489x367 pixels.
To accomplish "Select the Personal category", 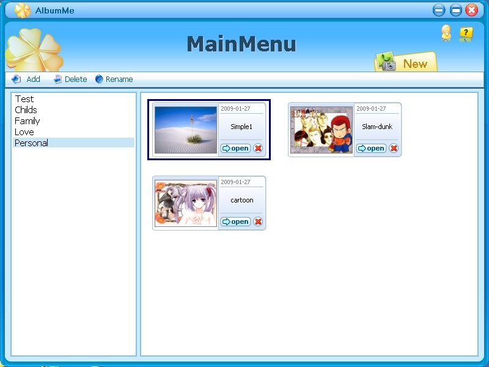I will [x=73, y=143].
